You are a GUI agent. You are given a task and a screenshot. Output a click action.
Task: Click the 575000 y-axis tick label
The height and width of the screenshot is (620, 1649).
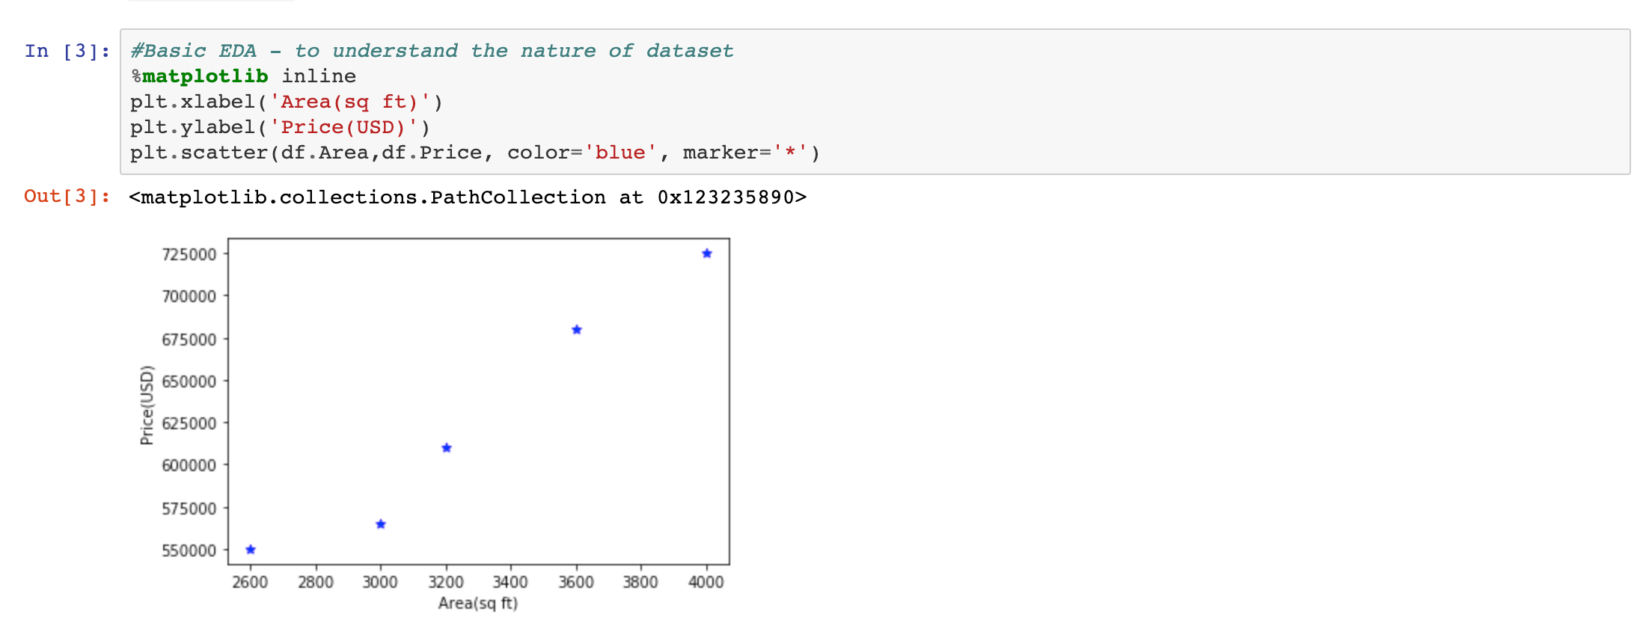pos(189,509)
